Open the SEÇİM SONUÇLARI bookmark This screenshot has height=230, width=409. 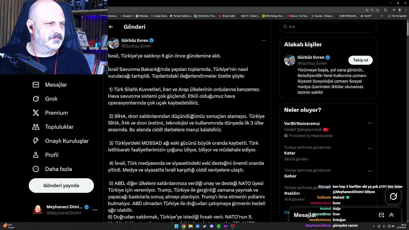(x=346, y=16)
